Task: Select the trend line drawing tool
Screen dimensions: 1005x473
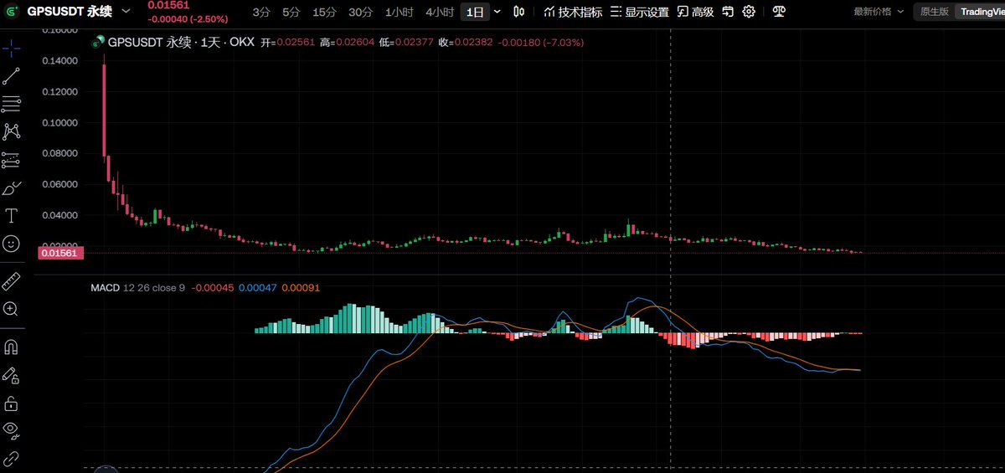Action: pyautogui.click(x=12, y=76)
